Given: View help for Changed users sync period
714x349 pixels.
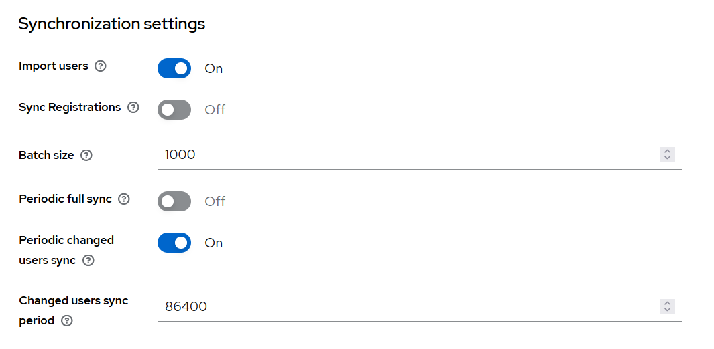Looking at the screenshot, I should click(x=66, y=321).
